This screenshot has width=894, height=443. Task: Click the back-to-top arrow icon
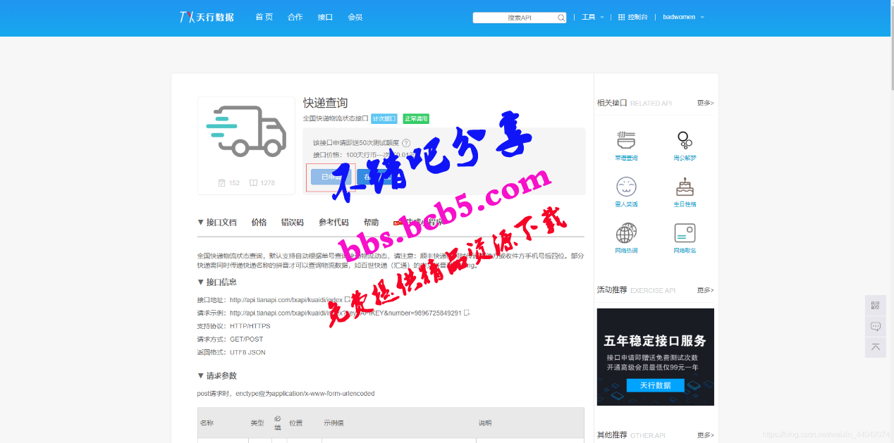pyautogui.click(x=876, y=347)
